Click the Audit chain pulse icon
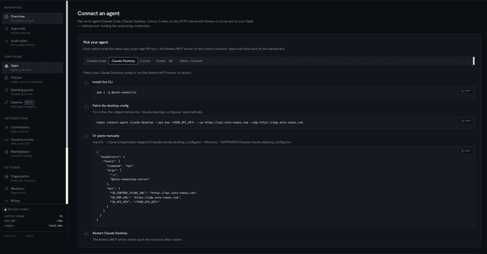The image size is (487, 254). (x=6, y=41)
